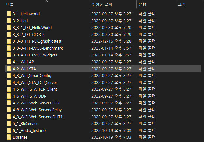This screenshot has width=204, height=142.
Task: Click the 4_9_WIFI Web Servers DHT11 folder icon
Action: 9,117
